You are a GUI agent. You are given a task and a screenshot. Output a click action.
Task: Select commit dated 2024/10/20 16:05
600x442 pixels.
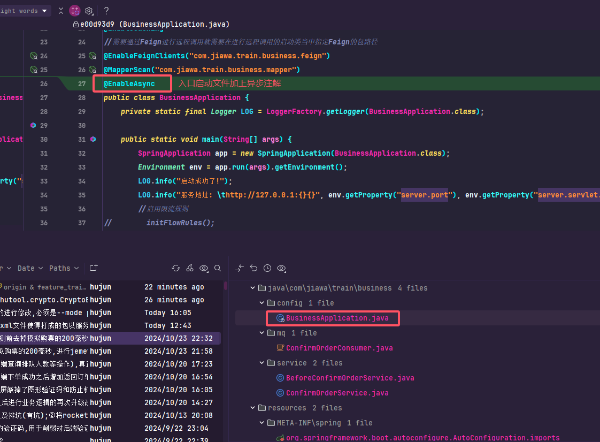110,390
